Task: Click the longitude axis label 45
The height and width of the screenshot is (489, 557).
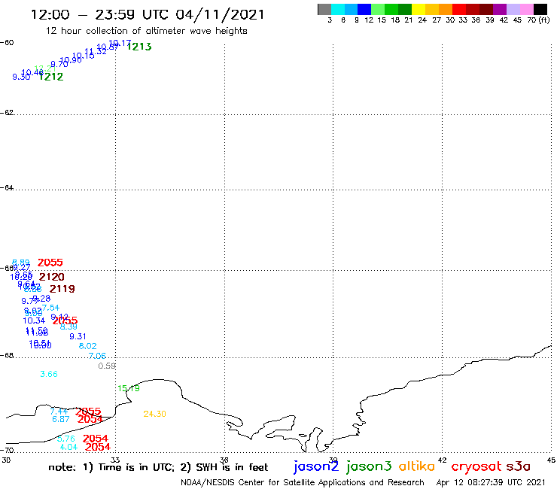Action: coord(551,460)
